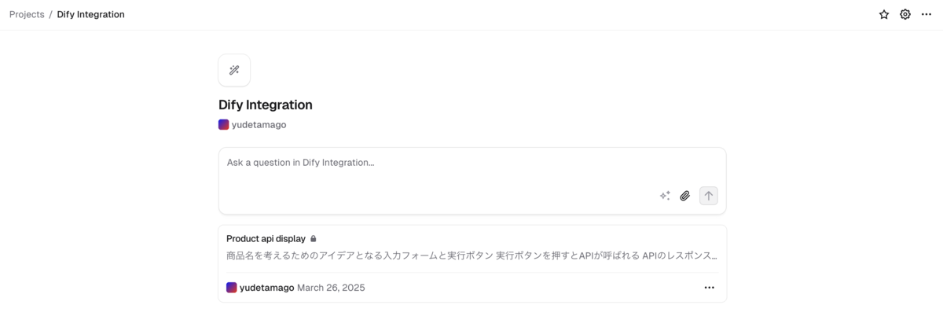
Task: Click the sparkle enhance prompt icon
Action: [665, 196]
